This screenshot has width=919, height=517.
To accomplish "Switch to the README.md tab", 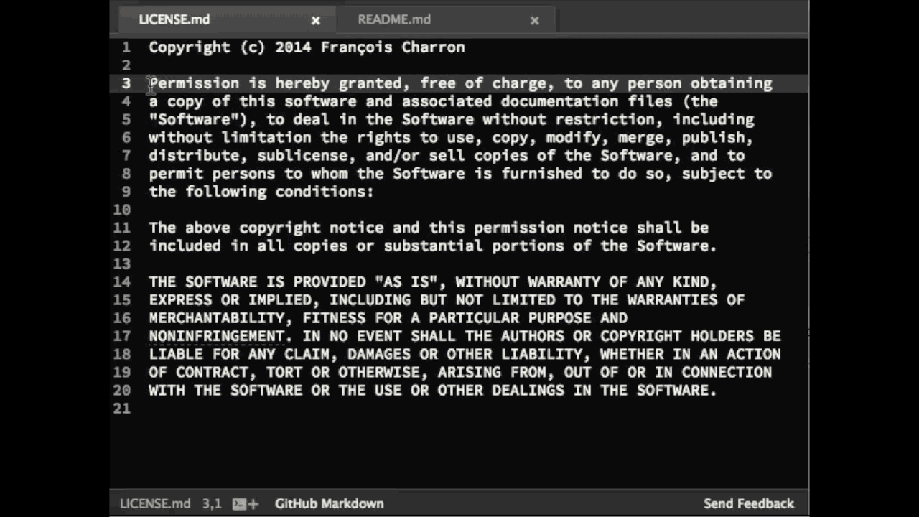I will [394, 19].
